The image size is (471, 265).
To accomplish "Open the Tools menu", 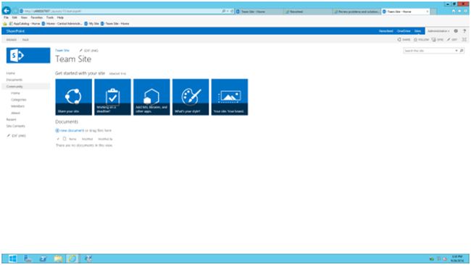I will pos(50,17).
